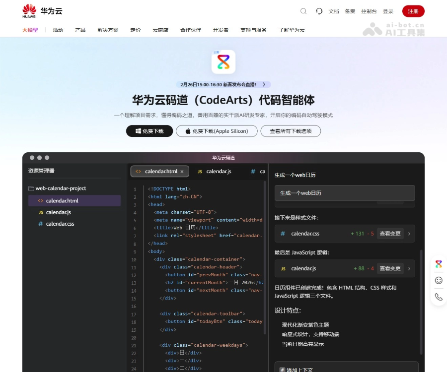Click 查看变更 for calendar.css

pos(390,234)
